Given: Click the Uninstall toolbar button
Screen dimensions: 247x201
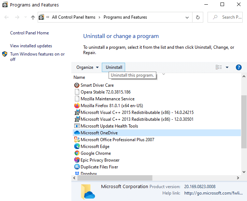Looking at the screenshot, I should (x=114, y=67).
